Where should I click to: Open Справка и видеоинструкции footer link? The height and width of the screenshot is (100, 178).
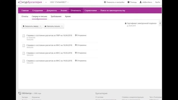click(x=133, y=97)
